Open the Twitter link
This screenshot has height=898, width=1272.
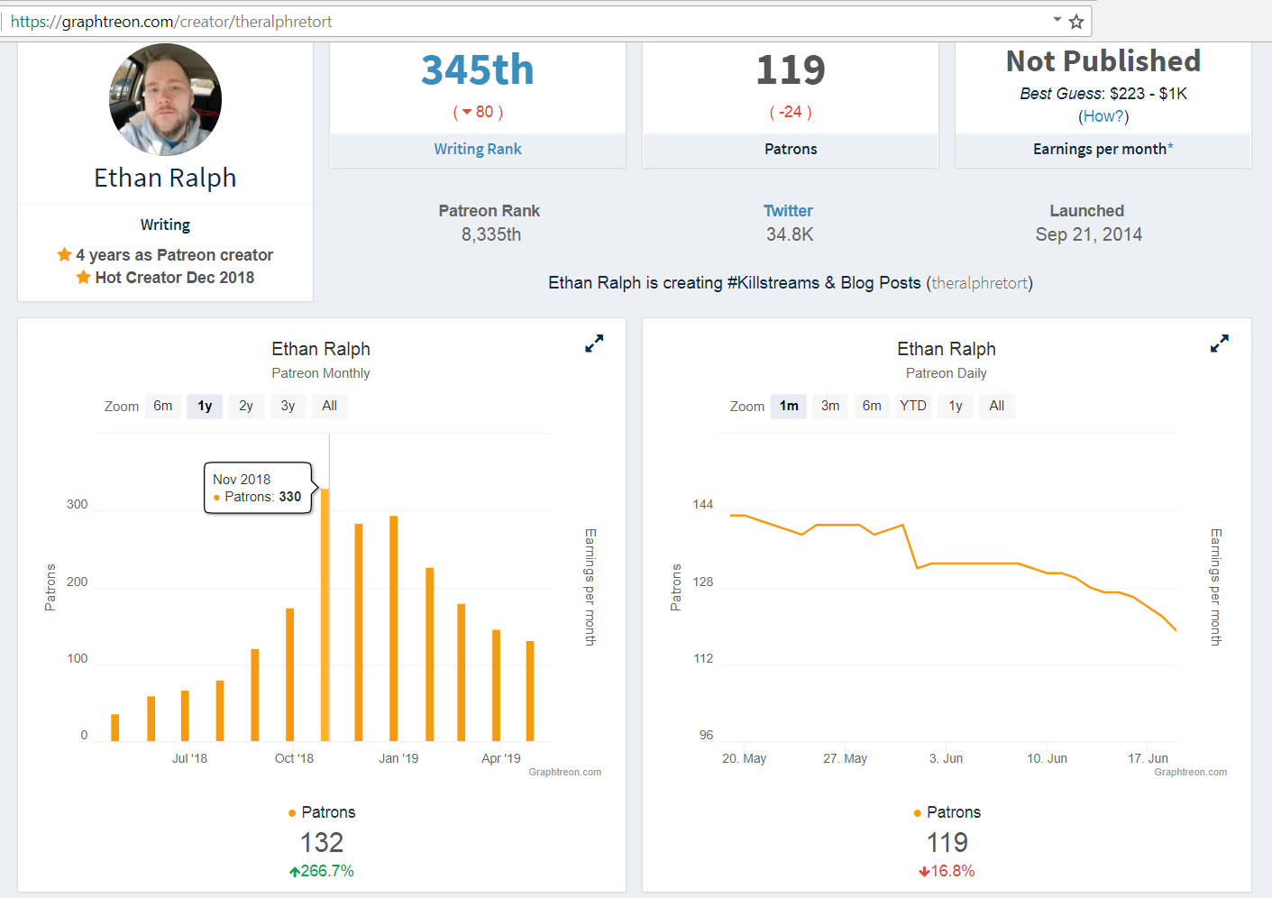coord(788,211)
